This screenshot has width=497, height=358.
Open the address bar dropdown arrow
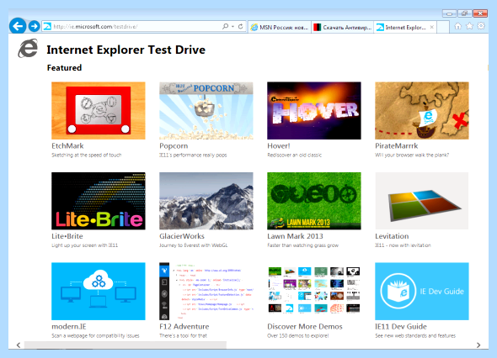(x=233, y=27)
